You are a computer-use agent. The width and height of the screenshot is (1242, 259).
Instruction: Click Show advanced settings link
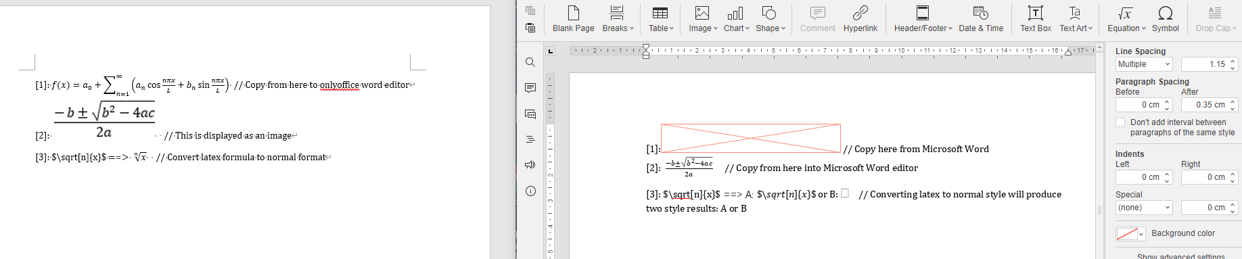coord(1180,256)
